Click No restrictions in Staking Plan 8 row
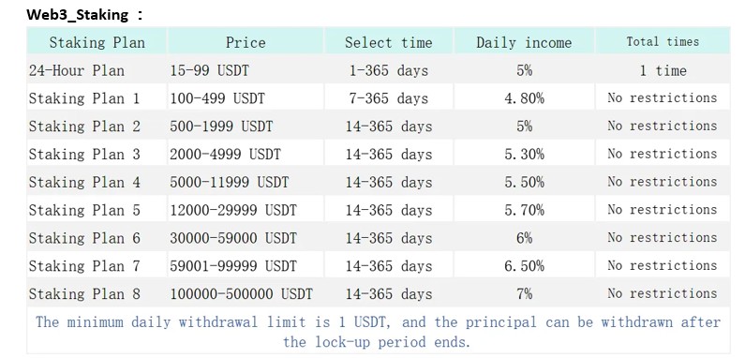Image resolution: width=745 pixels, height=358 pixels. [663, 293]
